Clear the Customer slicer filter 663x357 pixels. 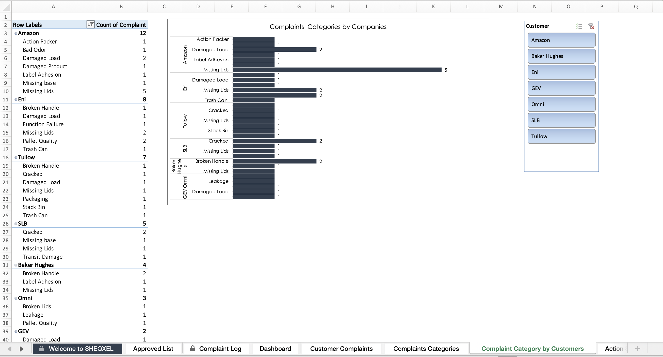[591, 26]
